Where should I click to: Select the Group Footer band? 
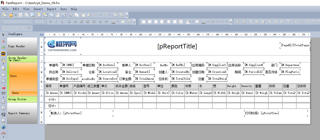click(22, 99)
